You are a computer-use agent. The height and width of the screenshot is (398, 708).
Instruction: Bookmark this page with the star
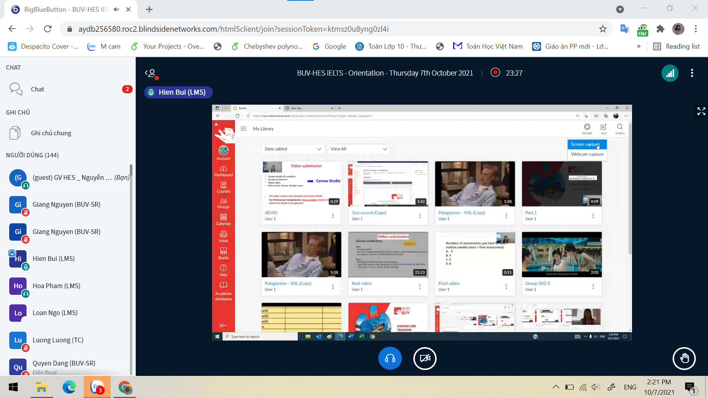(603, 29)
